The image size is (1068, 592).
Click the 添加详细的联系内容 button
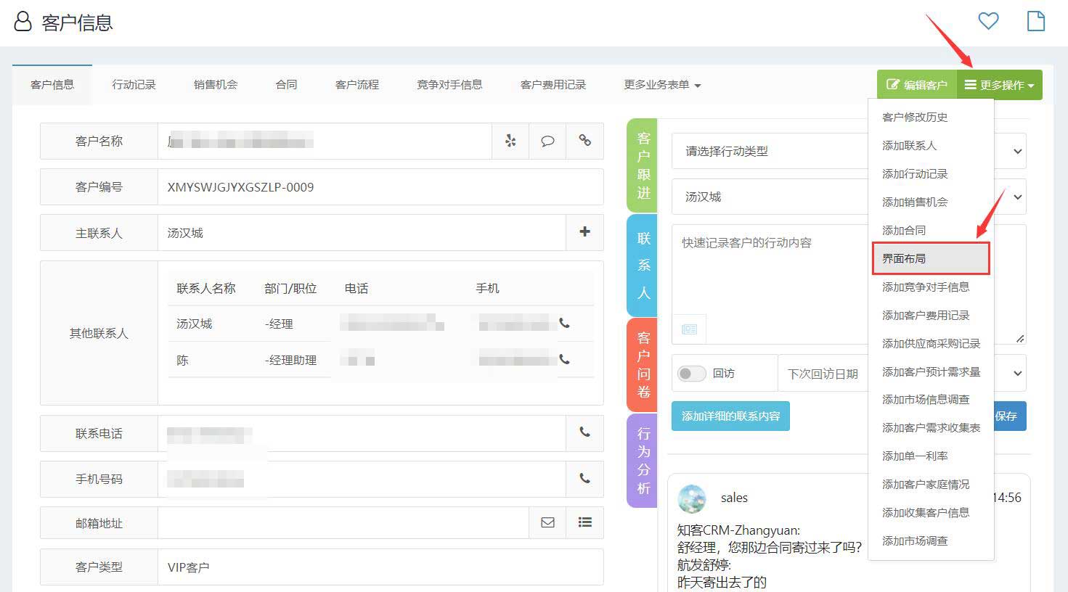[730, 416]
